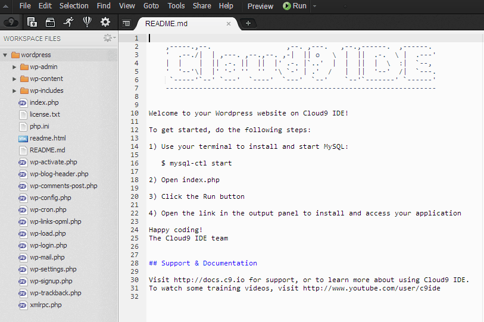Open the Goto menu
The height and width of the screenshot is (322, 484).
[151, 6]
